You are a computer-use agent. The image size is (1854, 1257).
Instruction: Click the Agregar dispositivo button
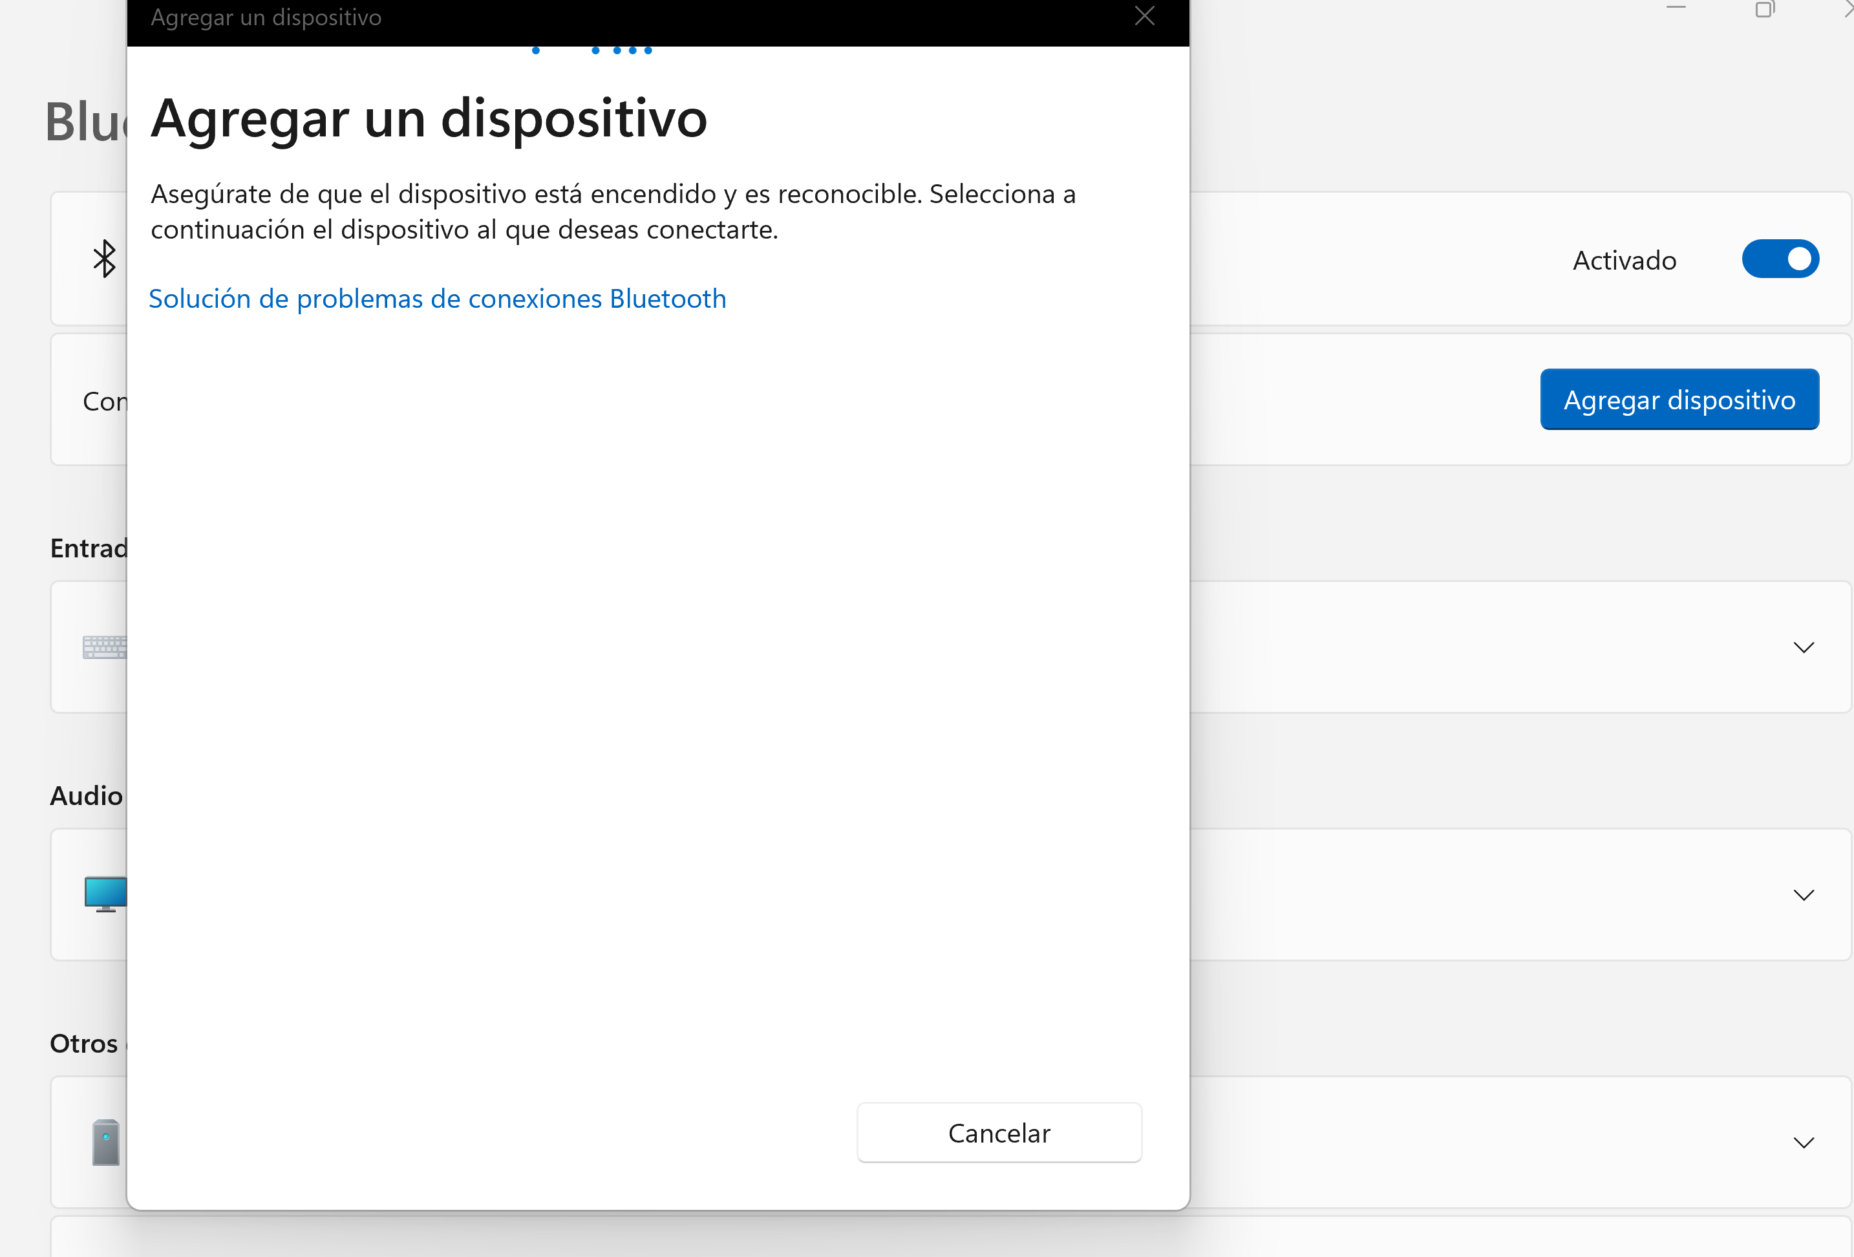(x=1679, y=399)
